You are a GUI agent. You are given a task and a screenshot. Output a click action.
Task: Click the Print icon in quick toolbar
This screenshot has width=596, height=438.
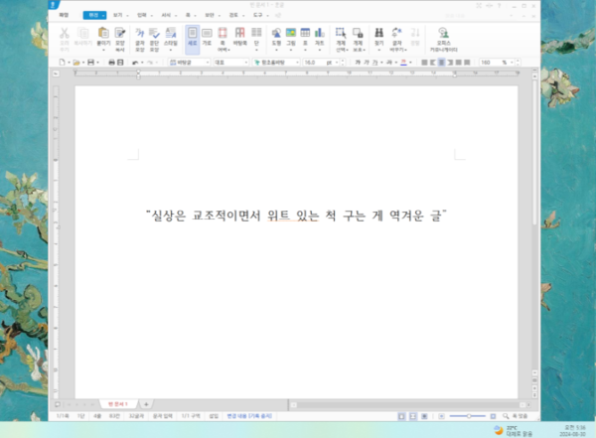tap(111, 62)
